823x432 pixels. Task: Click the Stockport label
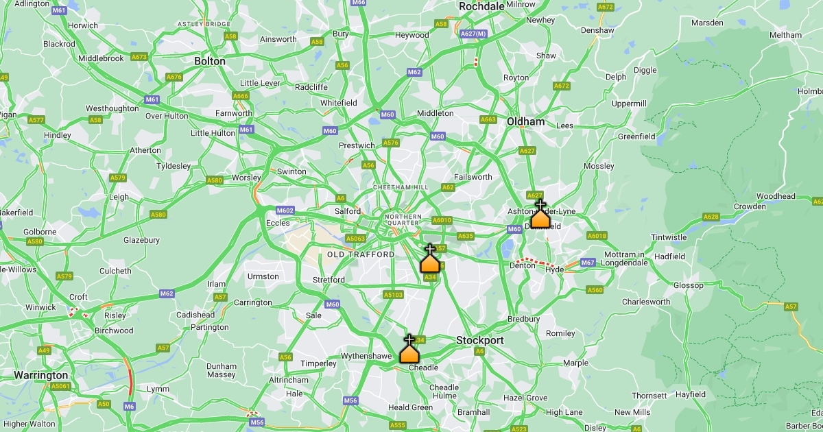pos(480,340)
